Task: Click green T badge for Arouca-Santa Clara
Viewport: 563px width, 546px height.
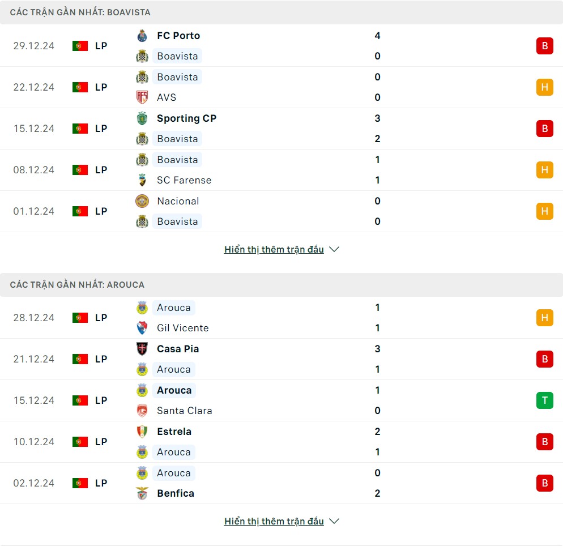Action: [545, 400]
